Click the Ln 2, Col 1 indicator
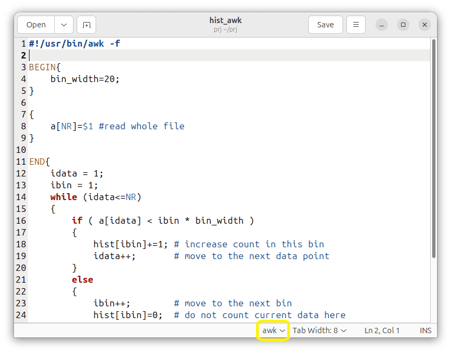The height and width of the screenshot is (353, 451). pyautogui.click(x=382, y=330)
